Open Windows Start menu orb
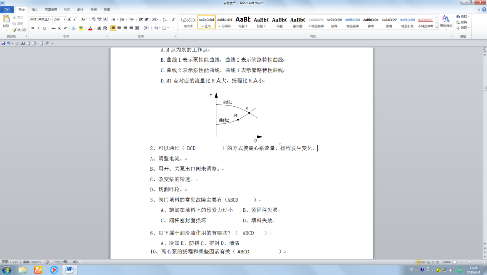 [7, 270]
